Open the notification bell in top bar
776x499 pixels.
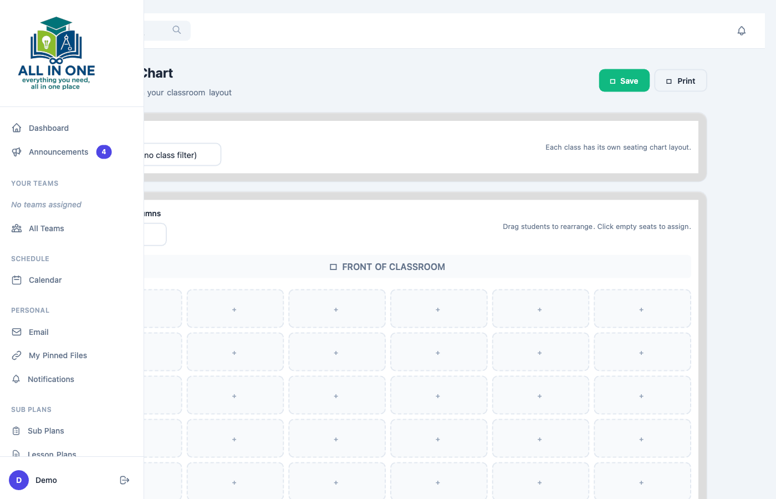[x=741, y=31]
